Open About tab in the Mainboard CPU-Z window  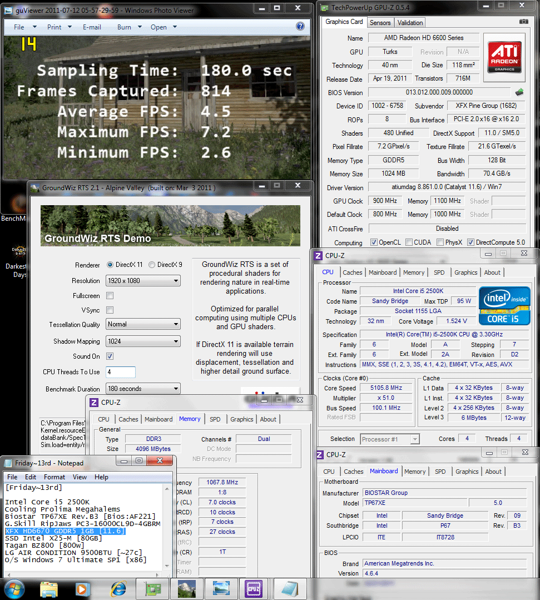pos(493,472)
